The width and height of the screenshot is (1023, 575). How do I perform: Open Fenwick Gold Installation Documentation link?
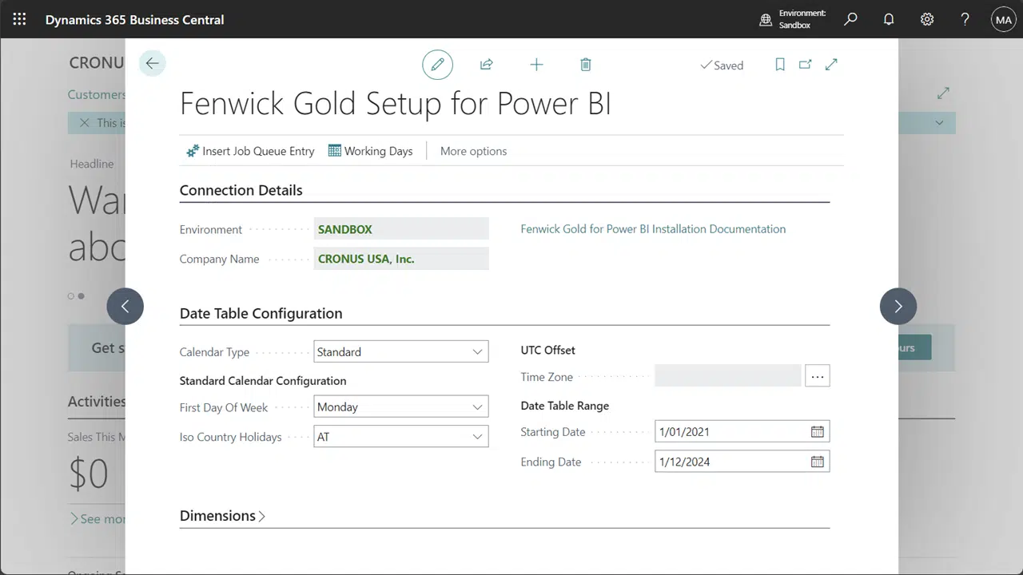(x=653, y=229)
